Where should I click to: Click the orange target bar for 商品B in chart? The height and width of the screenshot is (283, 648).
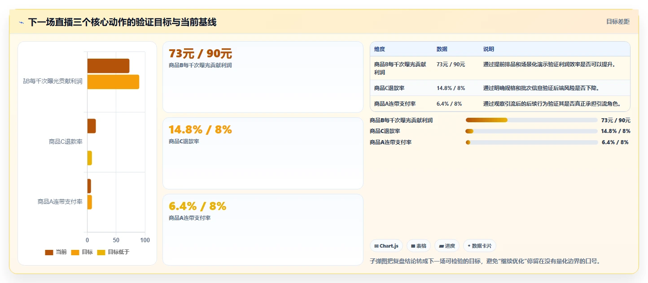pyautogui.click(x=113, y=82)
